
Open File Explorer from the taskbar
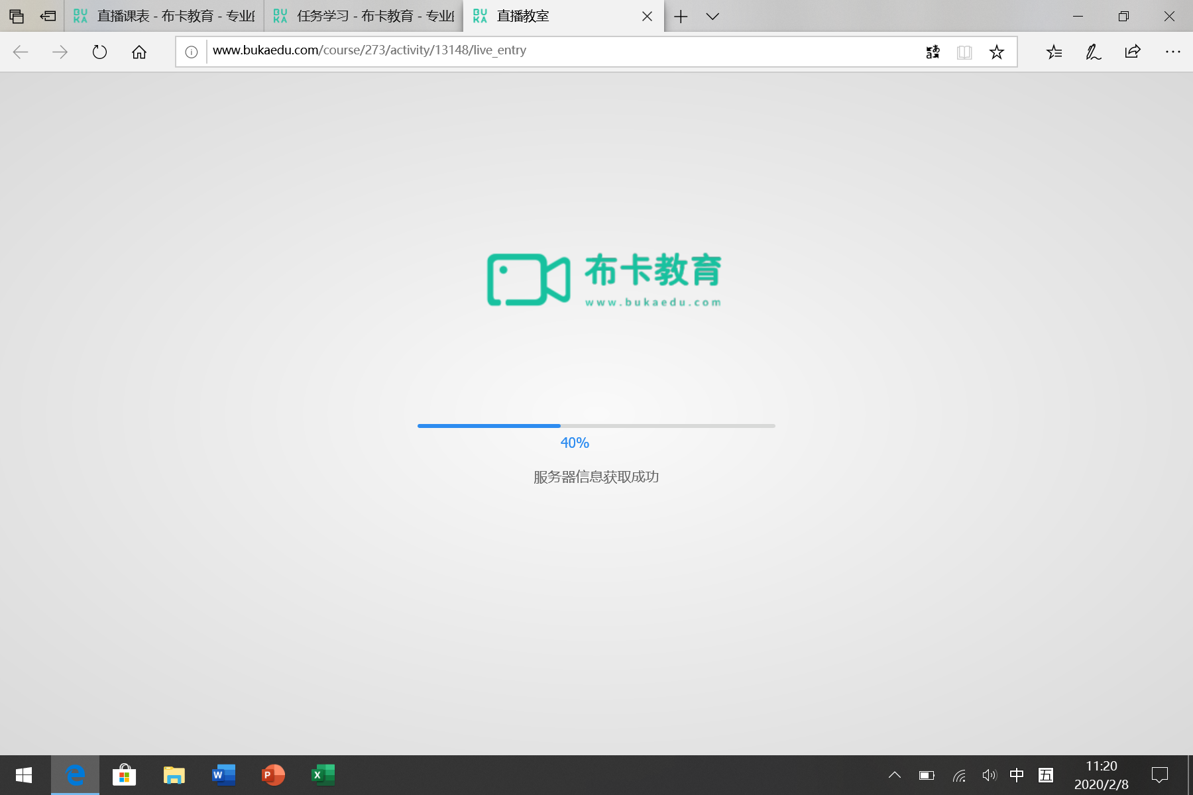click(174, 775)
